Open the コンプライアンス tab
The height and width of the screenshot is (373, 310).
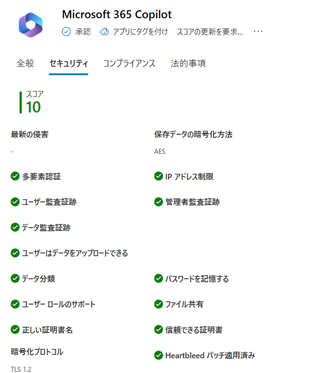tap(129, 64)
